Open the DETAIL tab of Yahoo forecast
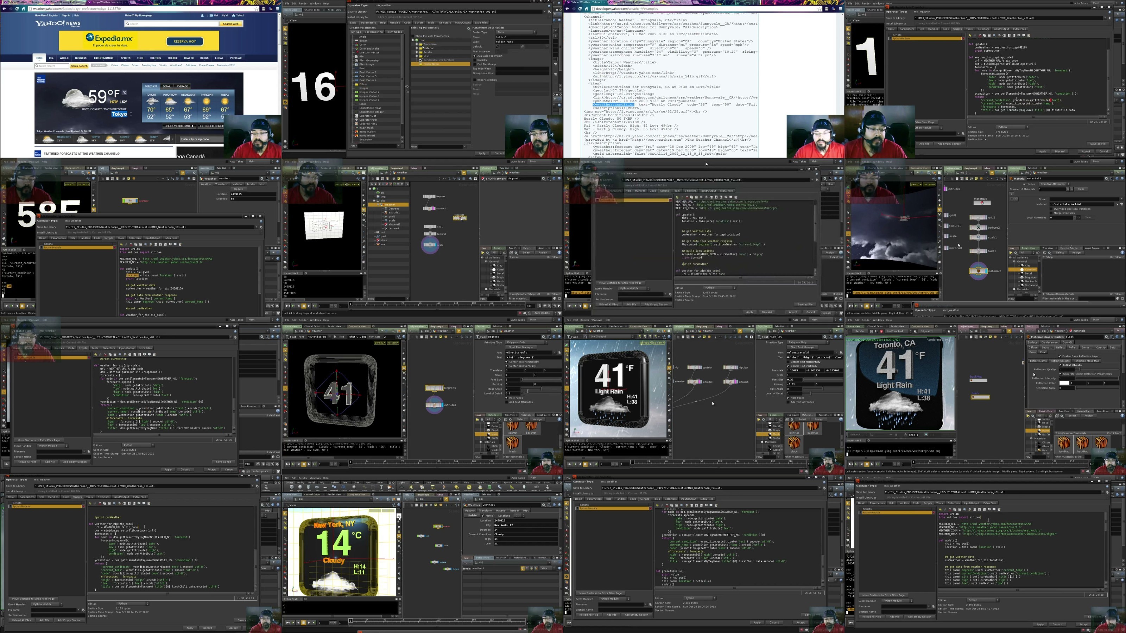 click(166, 87)
